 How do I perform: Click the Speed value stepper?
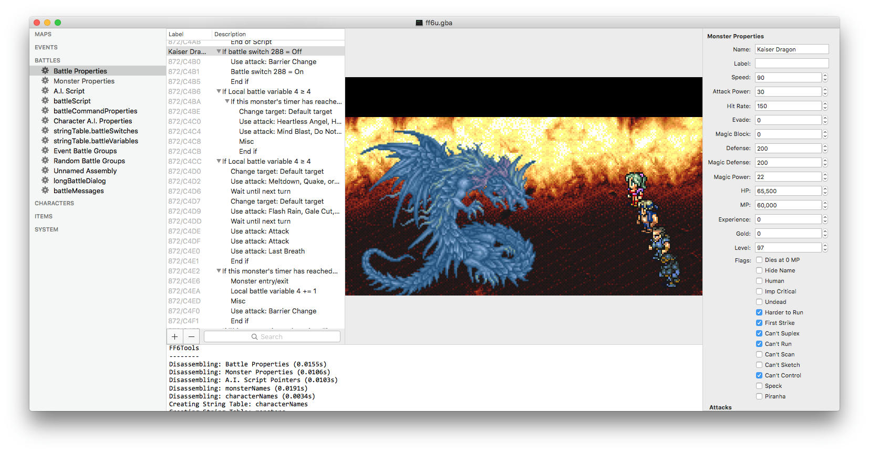point(825,77)
